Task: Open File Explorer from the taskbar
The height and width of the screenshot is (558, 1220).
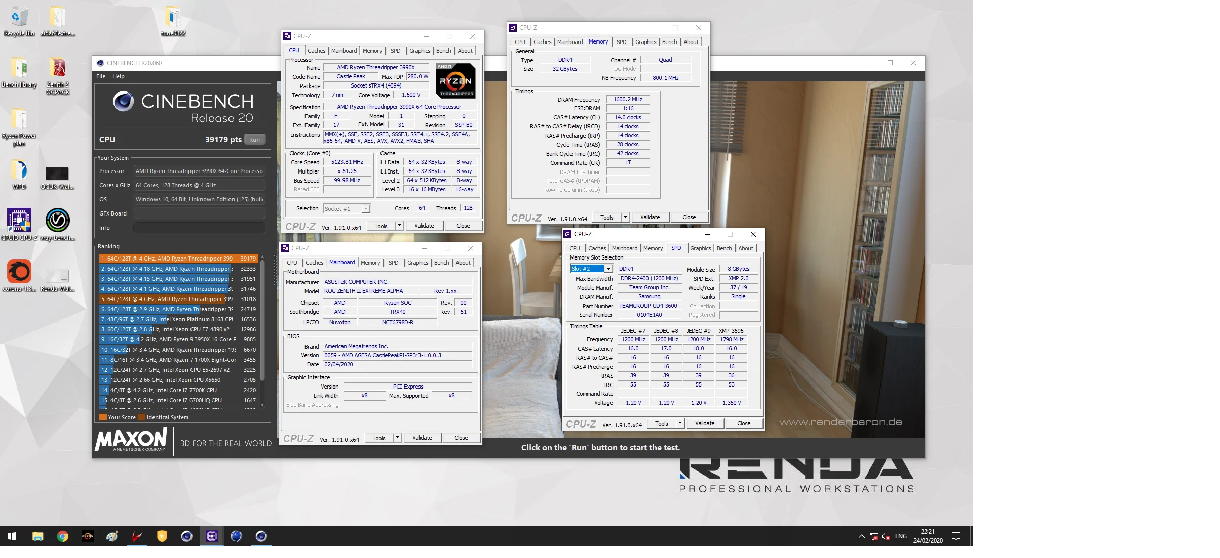Action: click(38, 536)
